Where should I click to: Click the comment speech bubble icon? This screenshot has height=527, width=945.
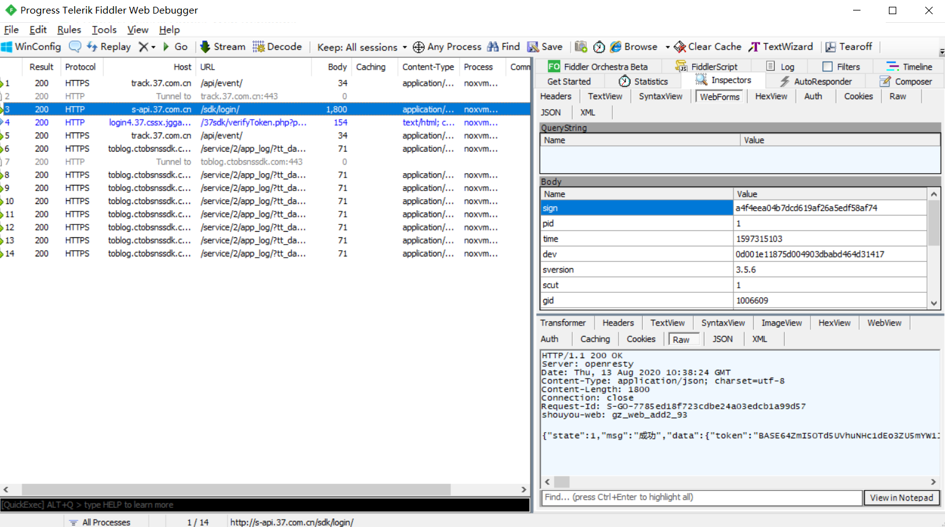pos(75,47)
